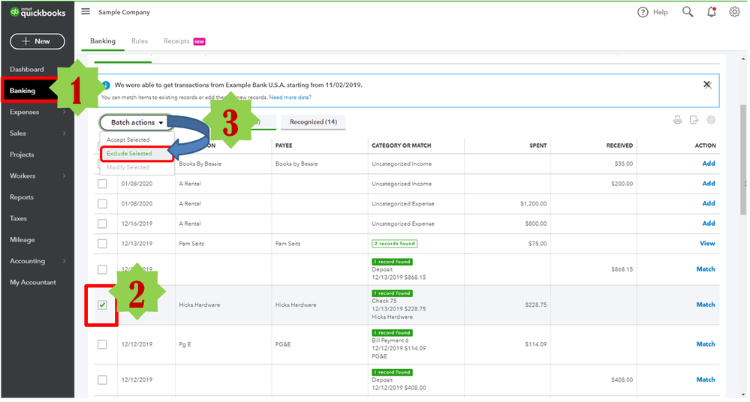Click the '2 records found' badge

pos(395,244)
